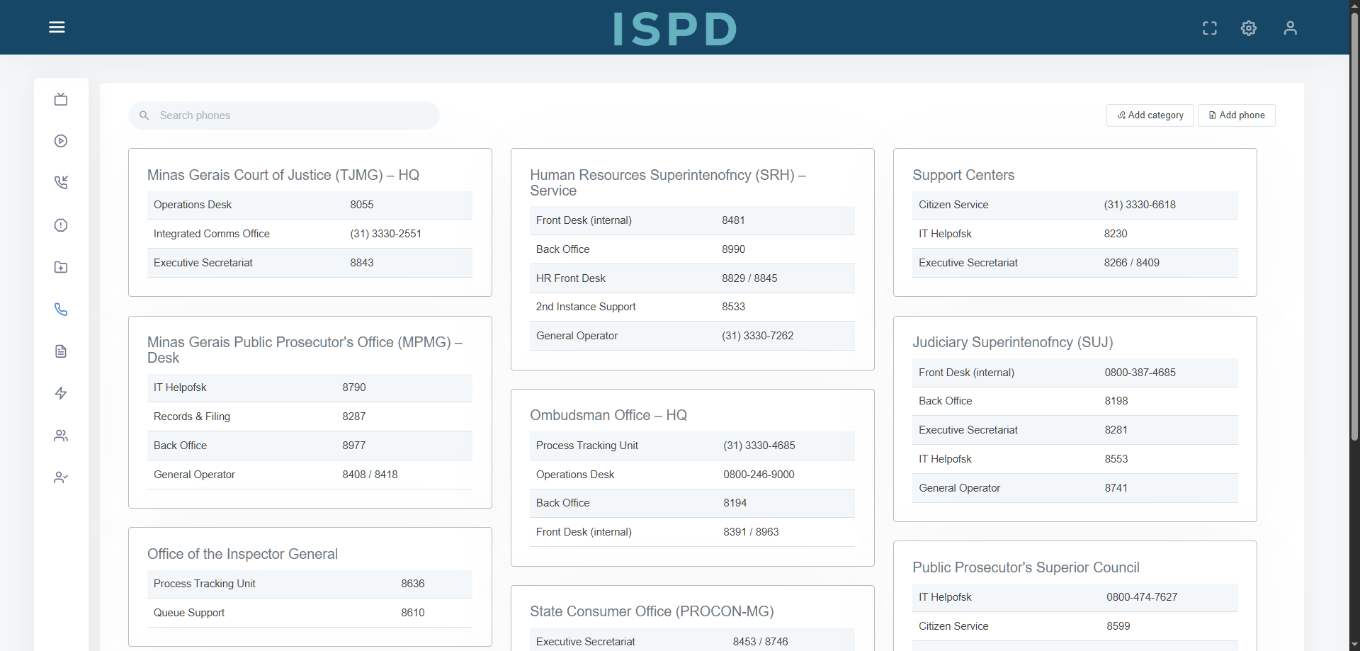Click number 0800-387-4685
The image size is (1360, 651).
[1140, 373]
